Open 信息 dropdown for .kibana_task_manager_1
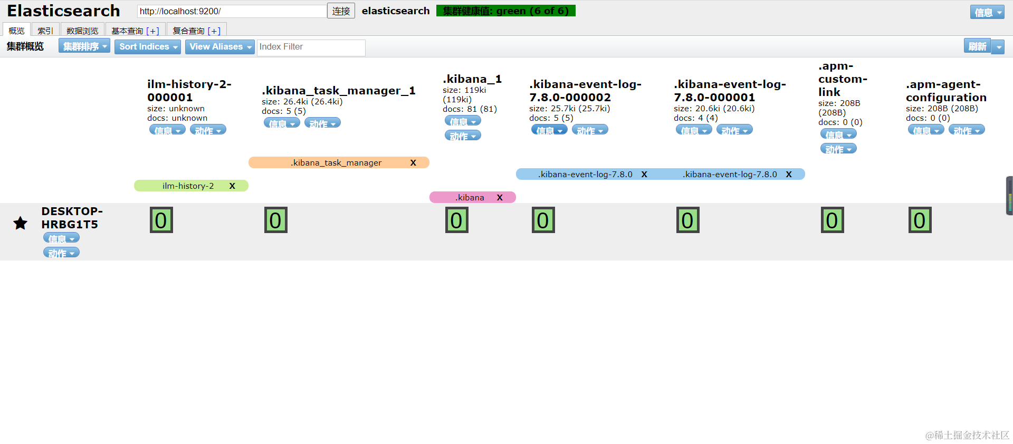This screenshot has height=444, width=1013. coord(282,123)
